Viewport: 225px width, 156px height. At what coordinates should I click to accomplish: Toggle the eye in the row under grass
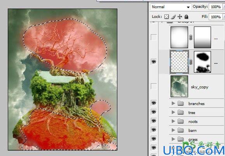click(153, 148)
